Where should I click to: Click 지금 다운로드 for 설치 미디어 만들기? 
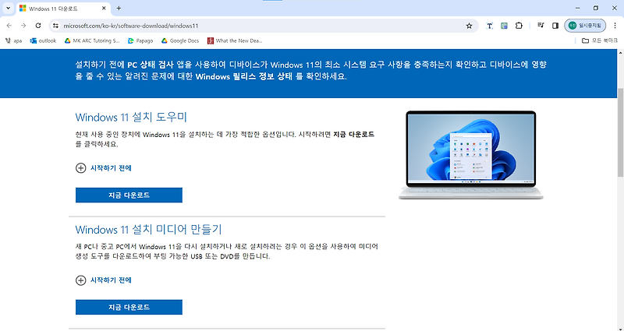(129, 307)
